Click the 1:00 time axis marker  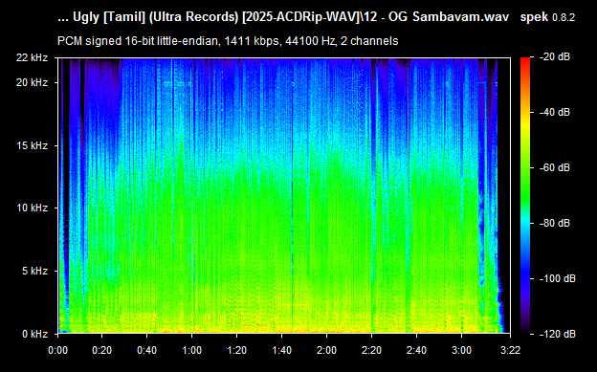point(192,350)
